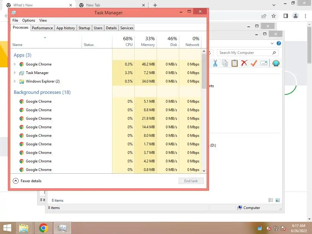The height and width of the screenshot is (234, 312).
Task: Click the Cut scissors icon in Explorer
Action: (215, 63)
